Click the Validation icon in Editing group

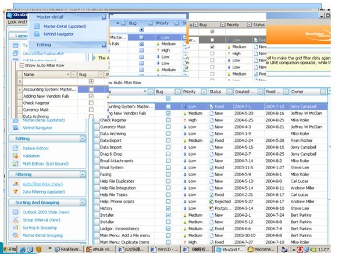(15, 156)
